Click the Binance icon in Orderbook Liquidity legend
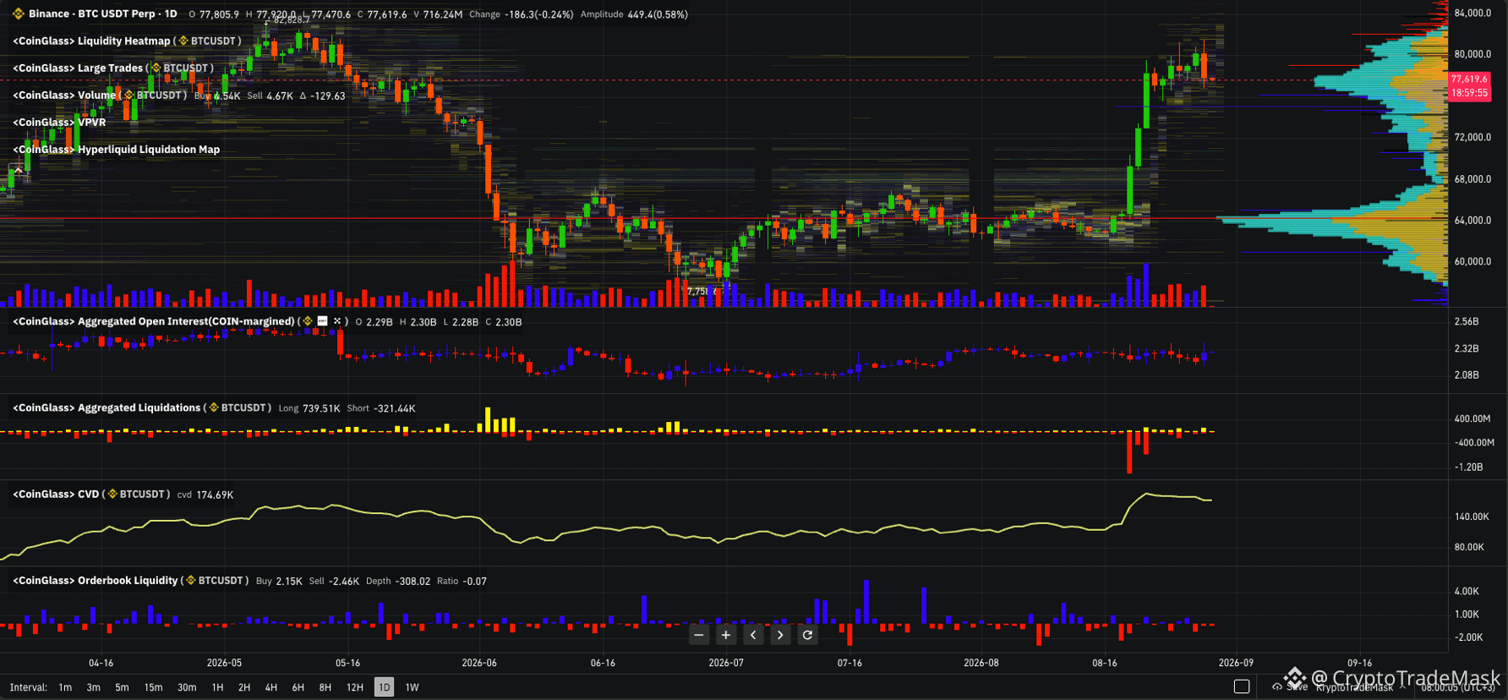This screenshot has height=700, width=1508. pyautogui.click(x=191, y=581)
